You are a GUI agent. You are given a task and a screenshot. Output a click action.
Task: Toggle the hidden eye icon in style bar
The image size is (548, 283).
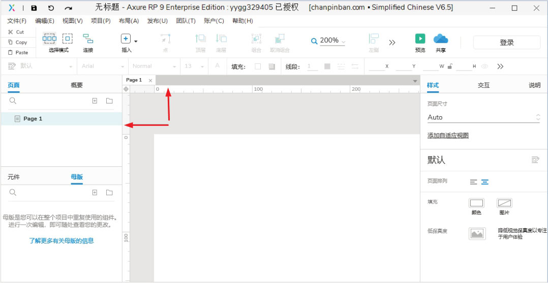[484, 66]
